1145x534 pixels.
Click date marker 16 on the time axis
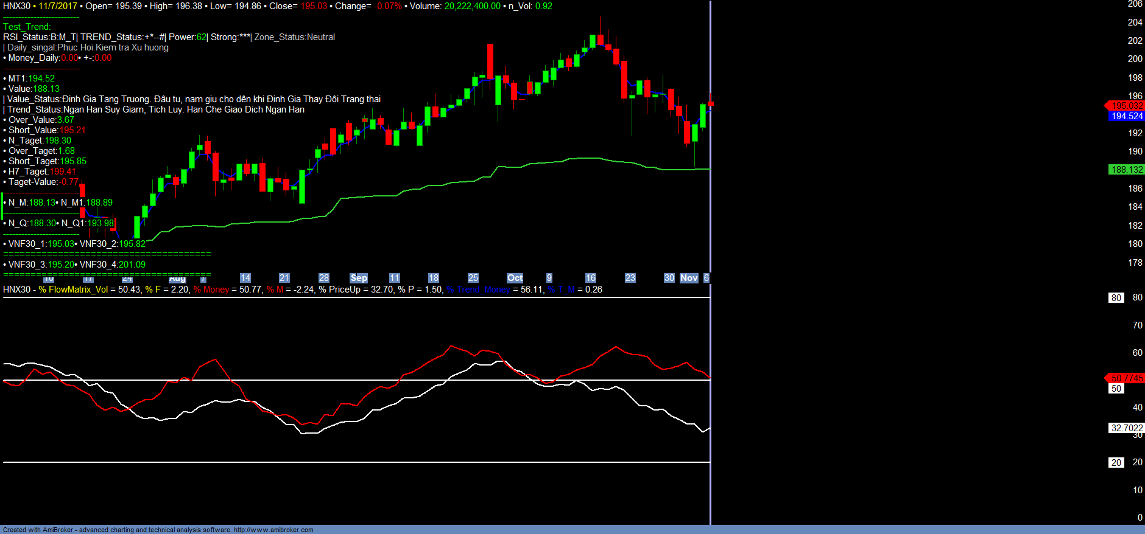coord(590,278)
